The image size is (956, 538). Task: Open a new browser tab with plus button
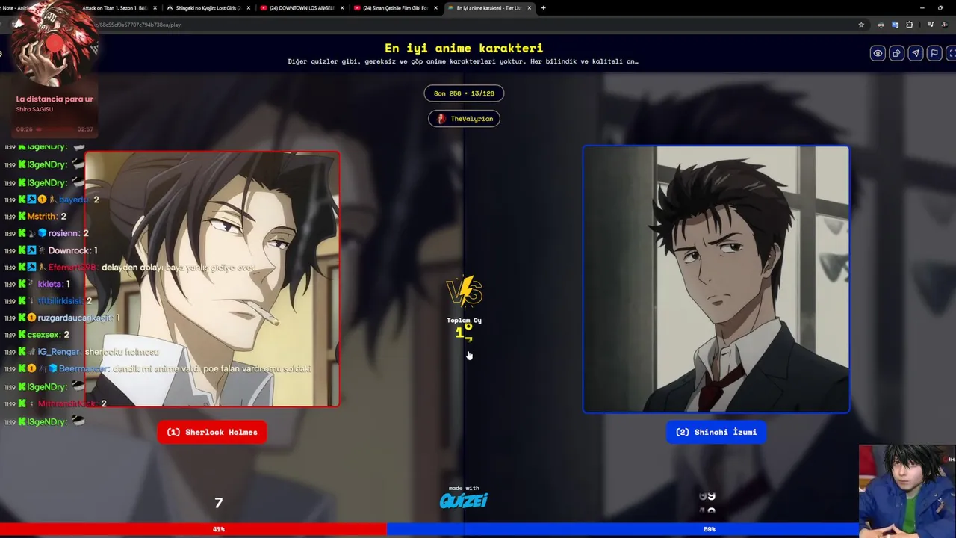[543, 8]
